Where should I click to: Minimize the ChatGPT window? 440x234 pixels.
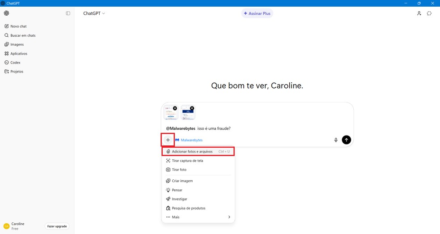point(406,3)
